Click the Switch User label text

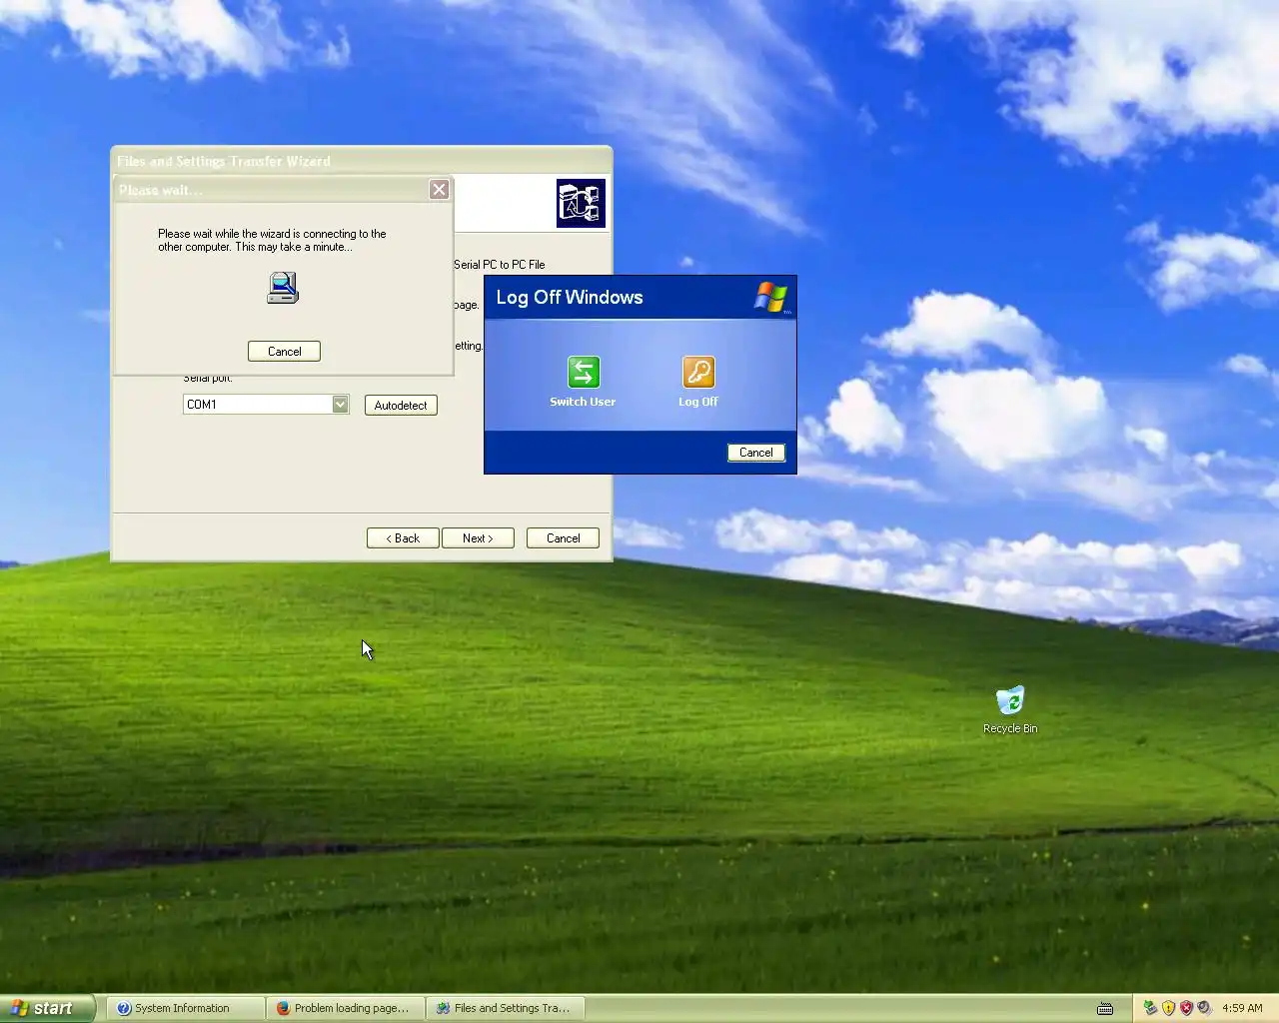[x=583, y=402]
